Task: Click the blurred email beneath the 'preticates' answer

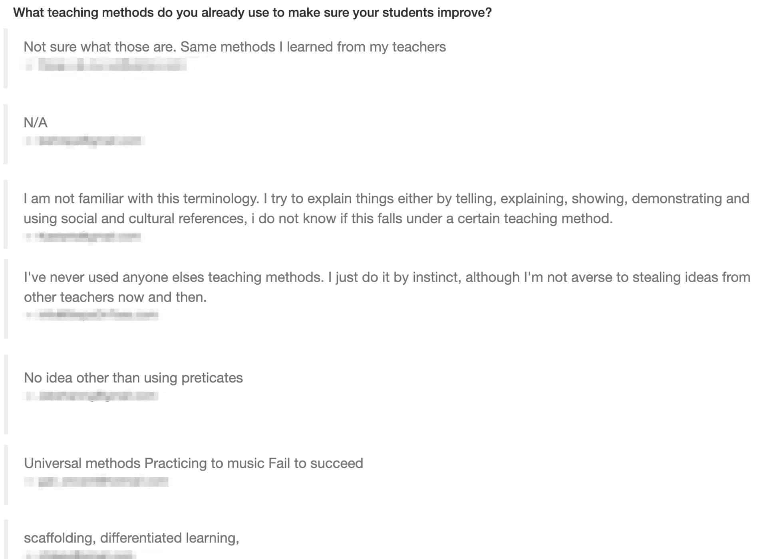Action: 91,396
